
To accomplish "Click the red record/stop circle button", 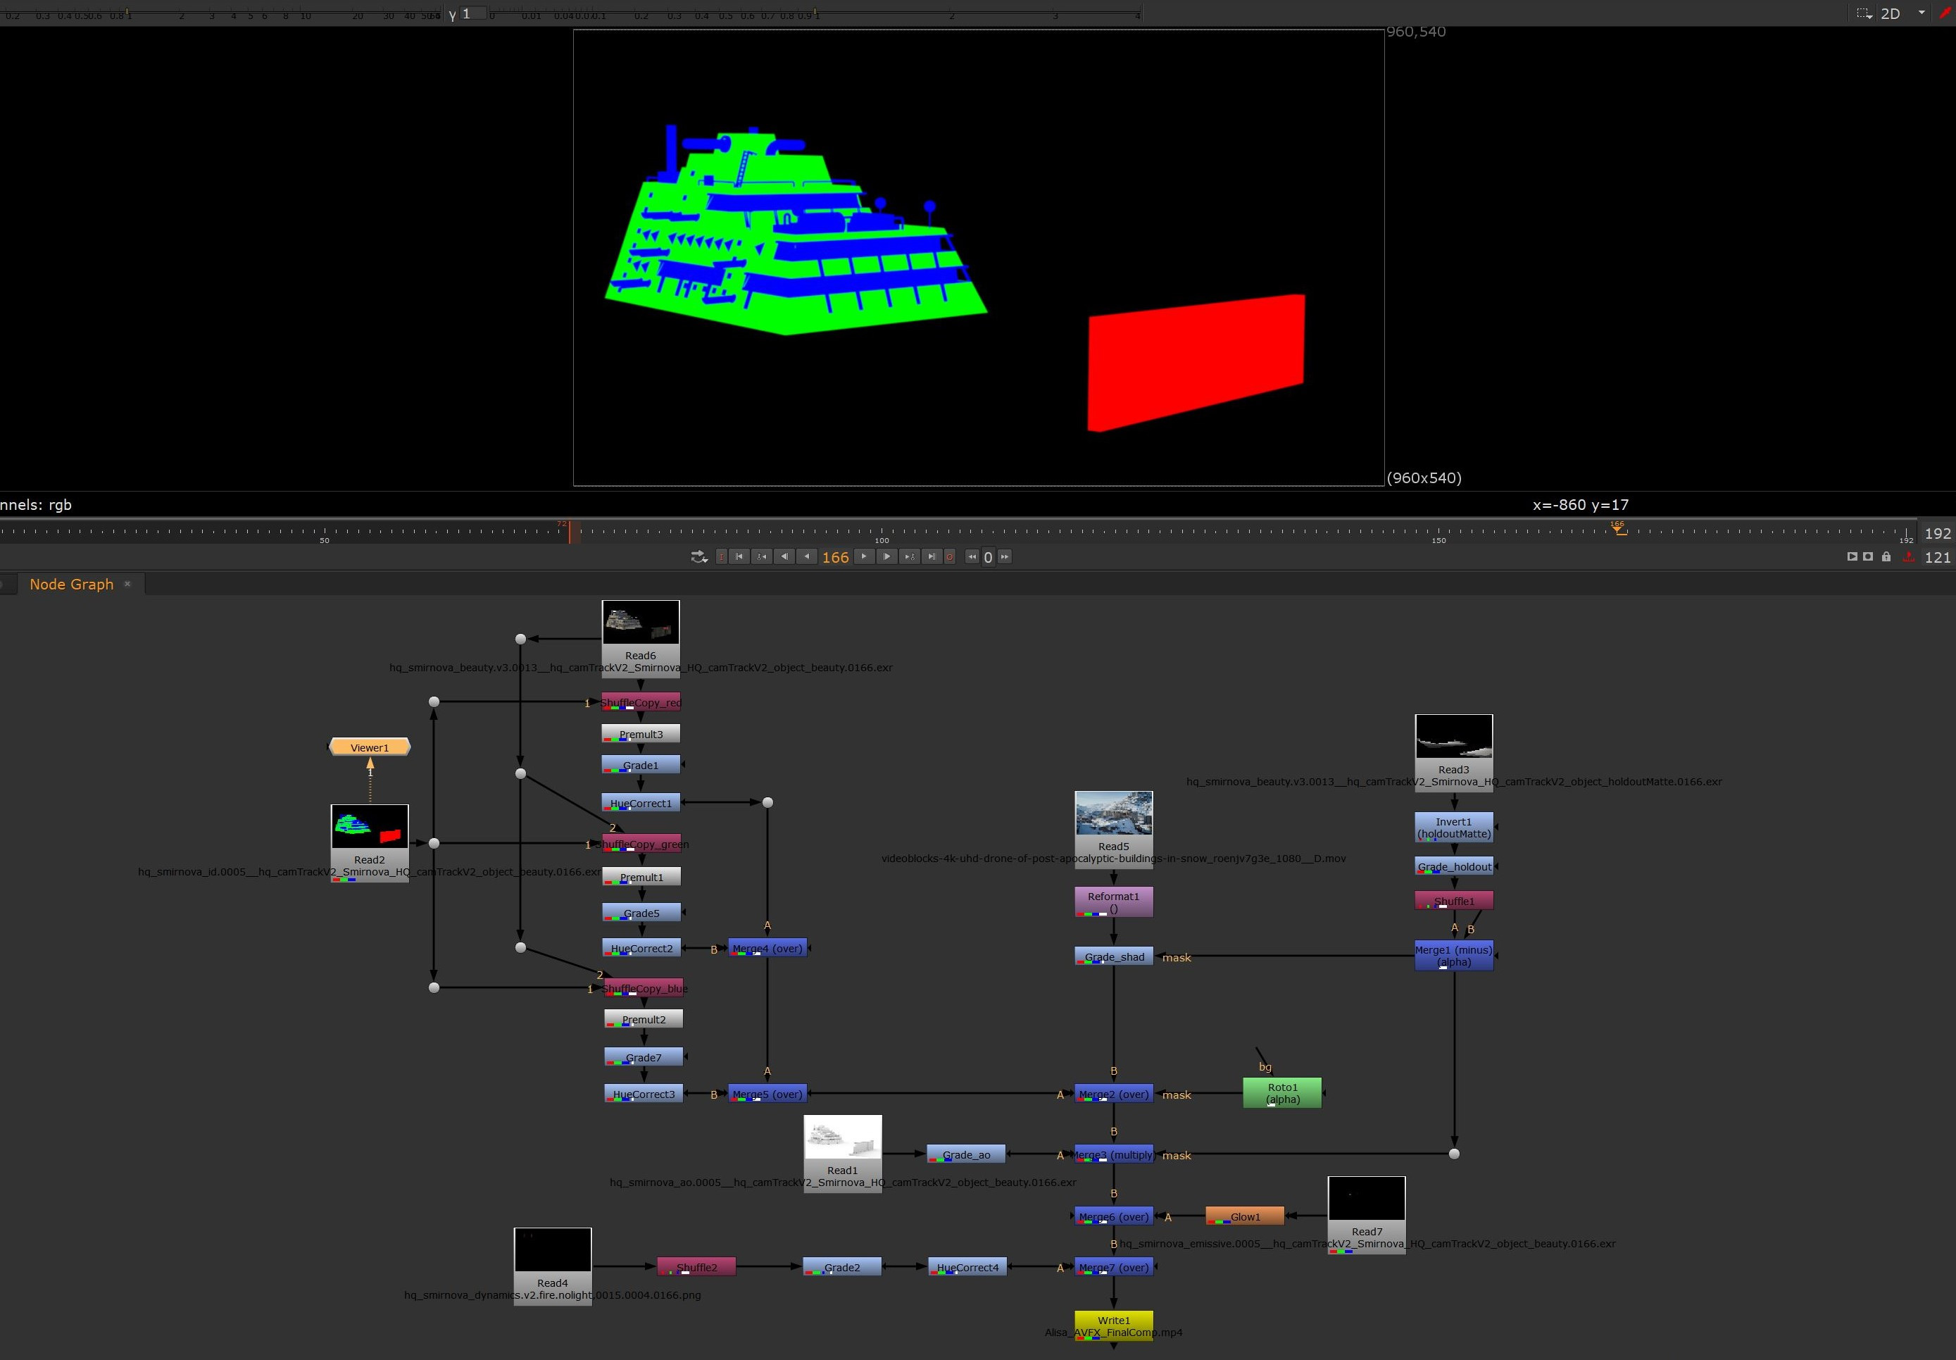I will (950, 556).
